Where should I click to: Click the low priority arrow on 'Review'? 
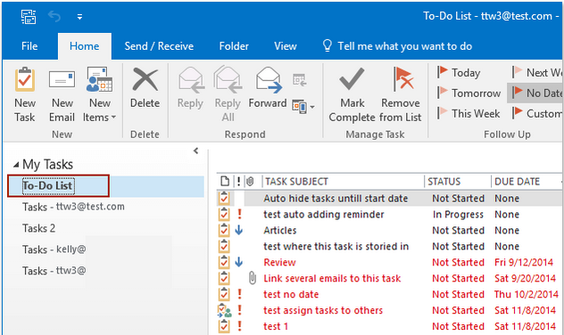tap(239, 262)
